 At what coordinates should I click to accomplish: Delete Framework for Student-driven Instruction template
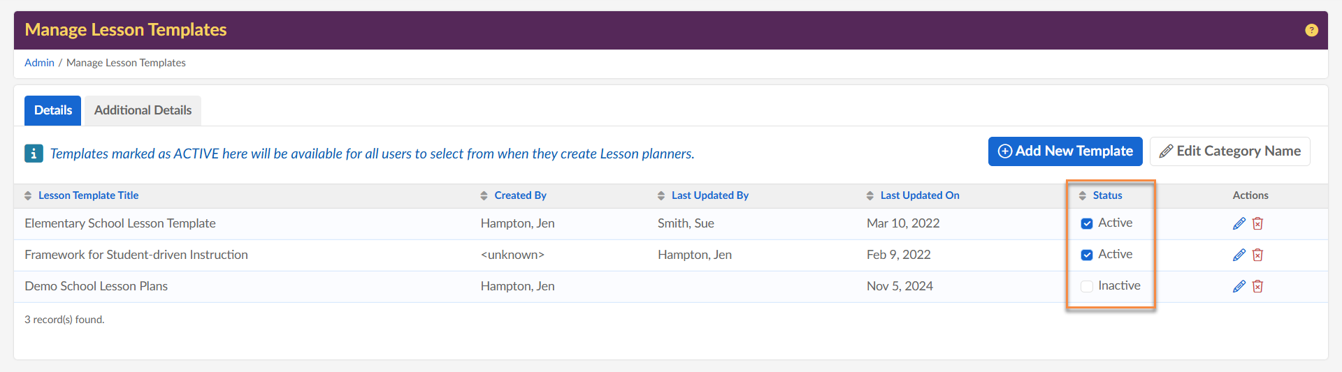tap(1257, 255)
